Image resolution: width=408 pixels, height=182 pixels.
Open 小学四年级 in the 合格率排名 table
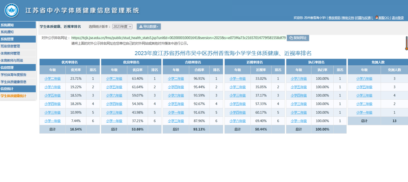click(x=176, y=87)
